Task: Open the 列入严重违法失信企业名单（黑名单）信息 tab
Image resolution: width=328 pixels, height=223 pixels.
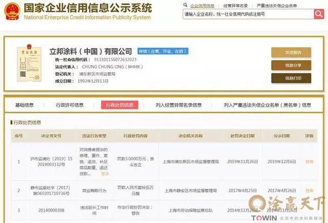Action: point(268,105)
